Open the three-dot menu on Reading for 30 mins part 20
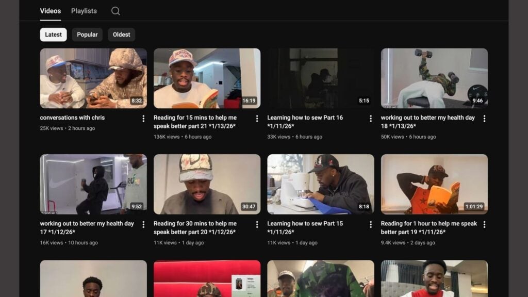 pos(257,224)
